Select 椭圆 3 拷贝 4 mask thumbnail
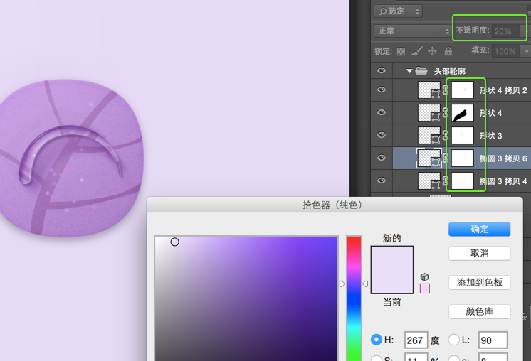 pyautogui.click(x=463, y=180)
